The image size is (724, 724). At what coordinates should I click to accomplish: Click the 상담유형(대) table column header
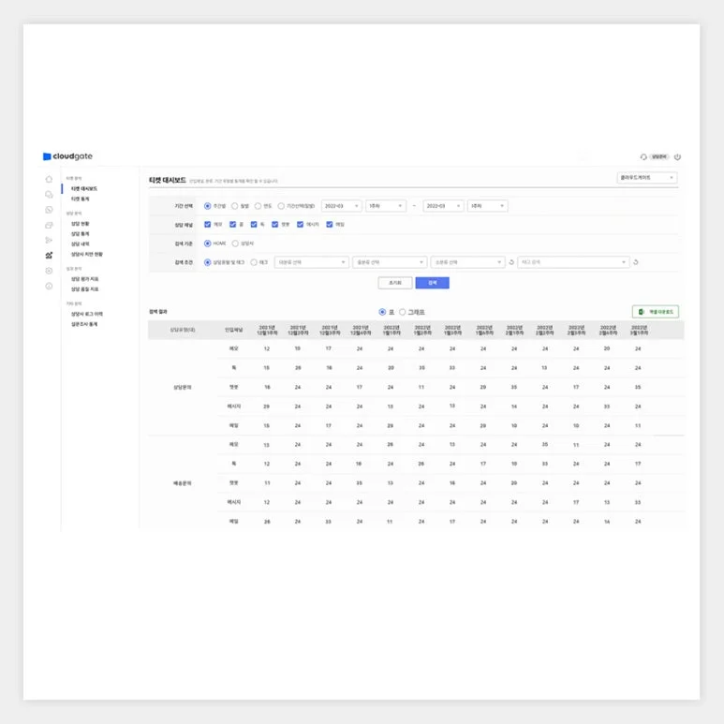(183, 330)
